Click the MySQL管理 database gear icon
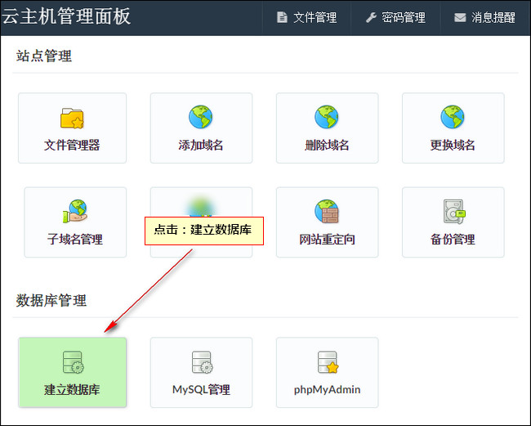Viewport: 531px width, 426px height. tap(201, 362)
